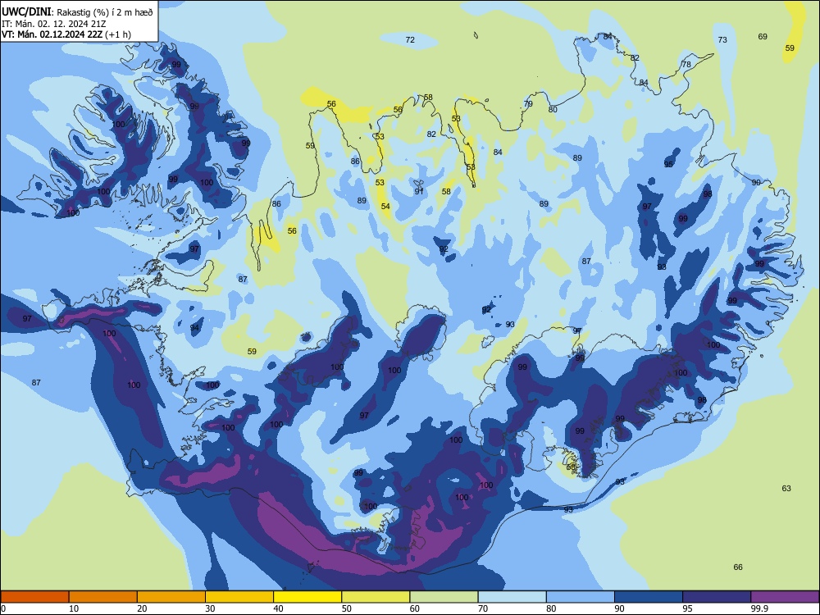The image size is (820, 615).
Task: Click the '72' humidity value on the map
Action: (410, 39)
